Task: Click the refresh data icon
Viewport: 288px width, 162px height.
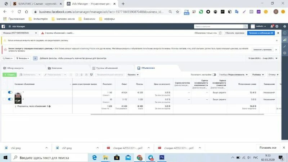Action: [x=220, y=33]
